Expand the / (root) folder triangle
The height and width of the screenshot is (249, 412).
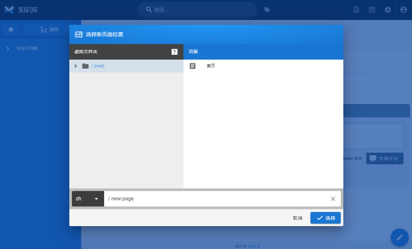(76, 66)
